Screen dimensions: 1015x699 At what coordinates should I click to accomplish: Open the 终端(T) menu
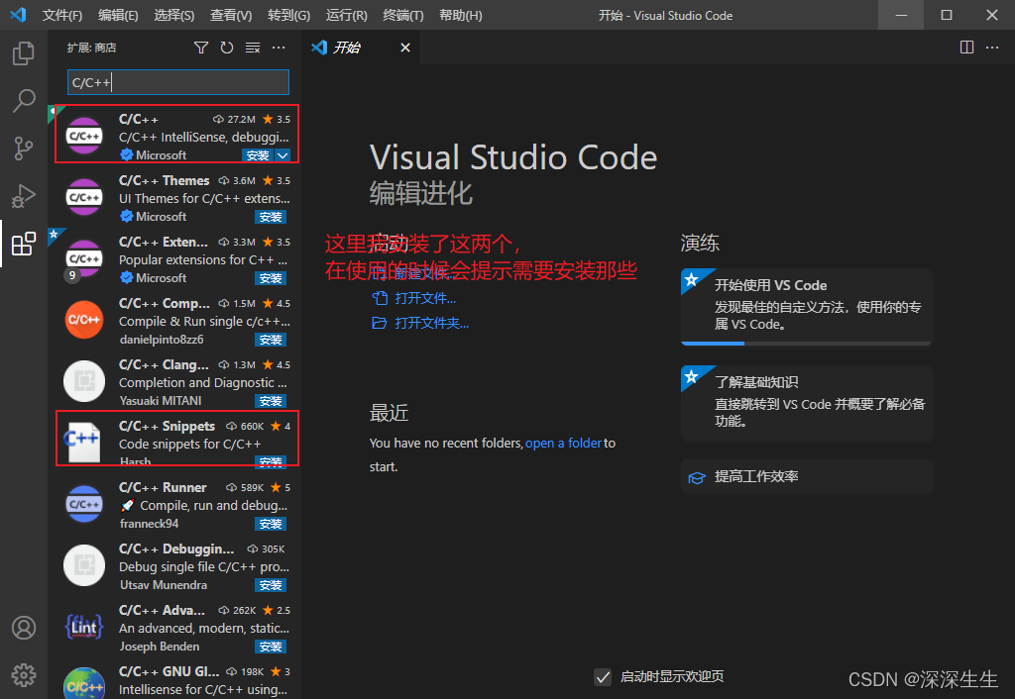(x=403, y=15)
